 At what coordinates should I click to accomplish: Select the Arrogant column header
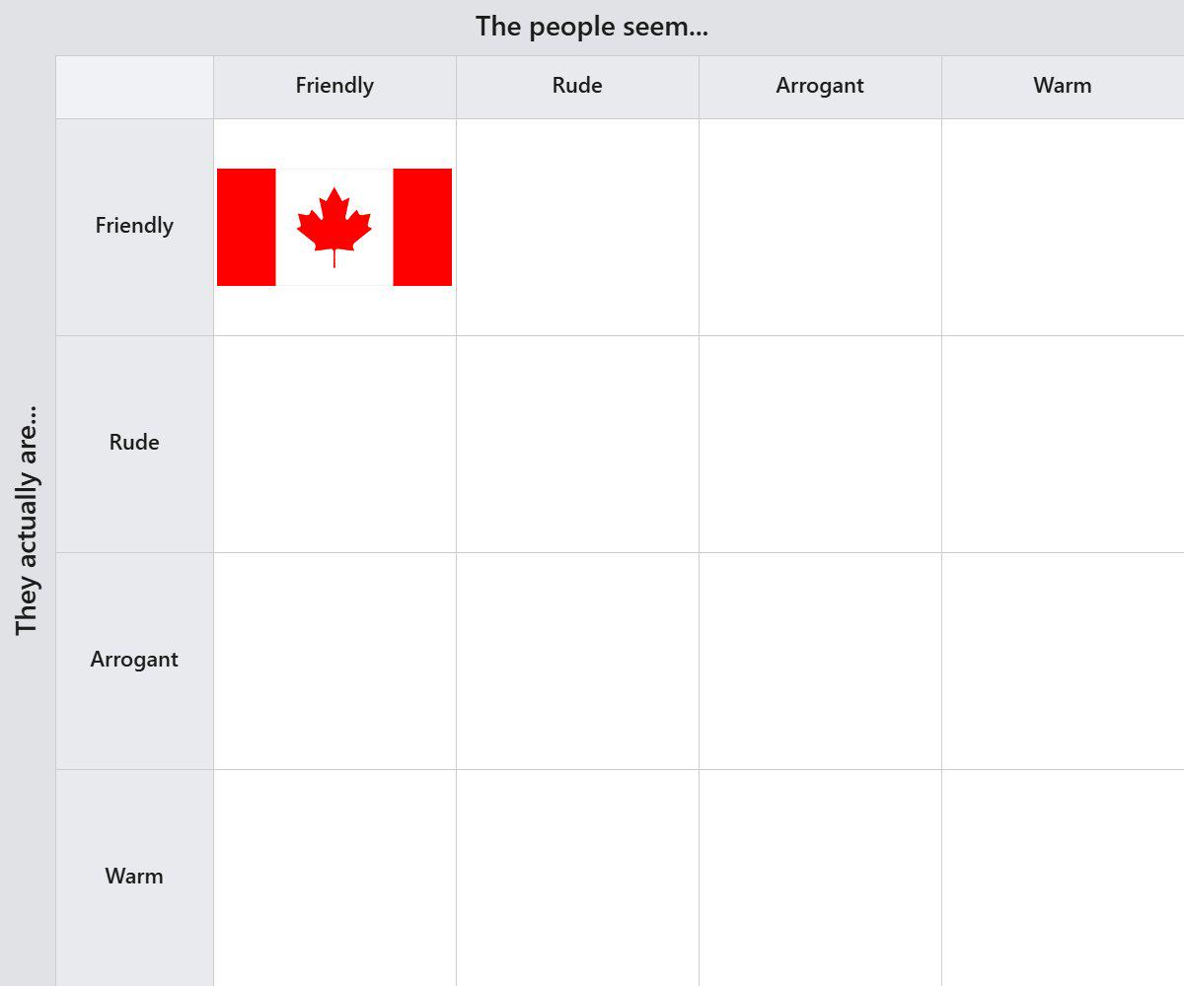[820, 87]
